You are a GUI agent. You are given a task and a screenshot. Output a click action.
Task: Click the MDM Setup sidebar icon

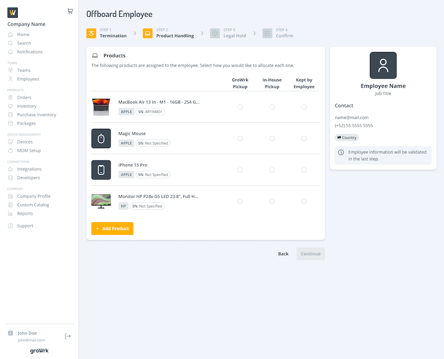pos(10,151)
